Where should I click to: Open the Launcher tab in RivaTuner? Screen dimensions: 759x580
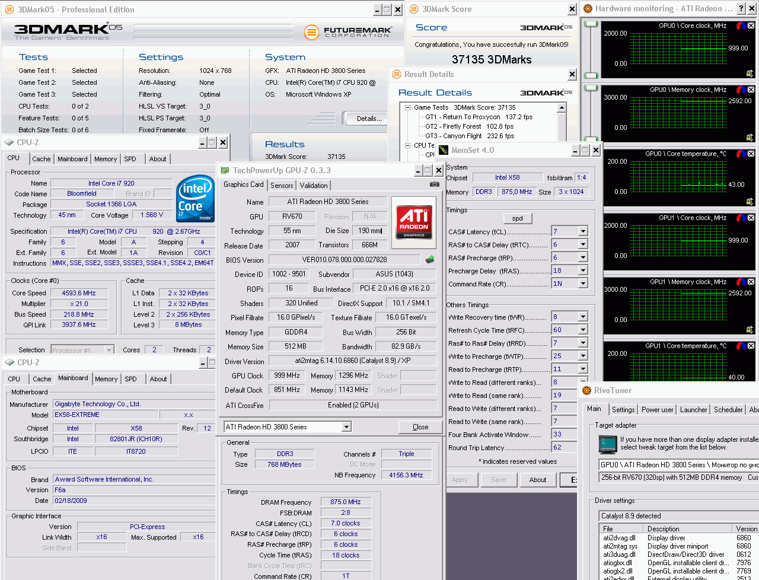(x=694, y=410)
